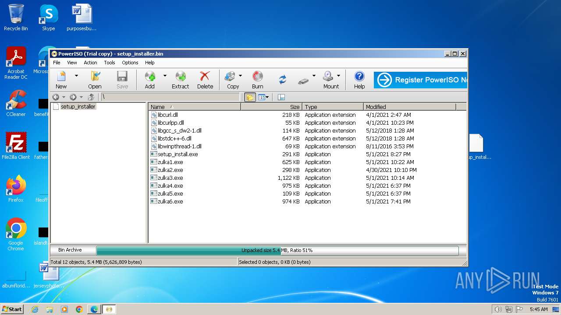The width and height of the screenshot is (561, 315).
Task: Open the Recycle Bin desktop icon
Action: [x=16, y=17]
